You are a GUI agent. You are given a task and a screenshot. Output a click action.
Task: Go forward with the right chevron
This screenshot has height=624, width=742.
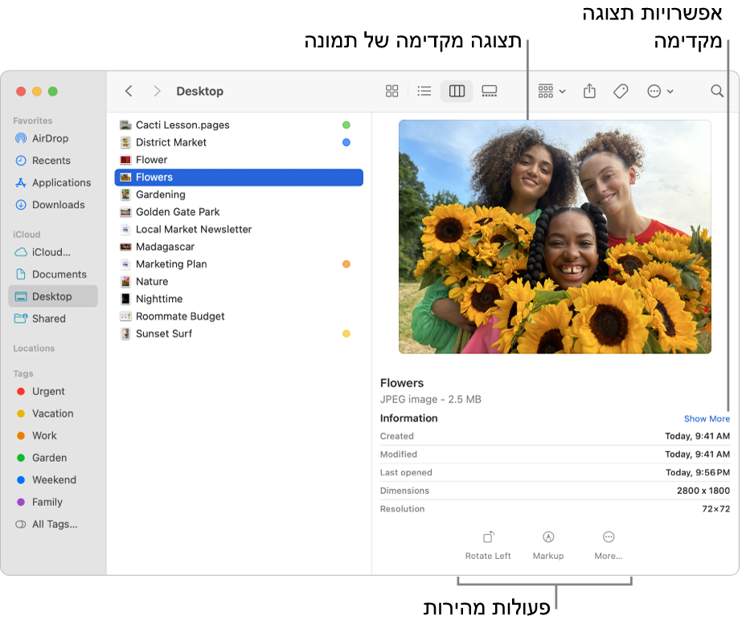157,91
